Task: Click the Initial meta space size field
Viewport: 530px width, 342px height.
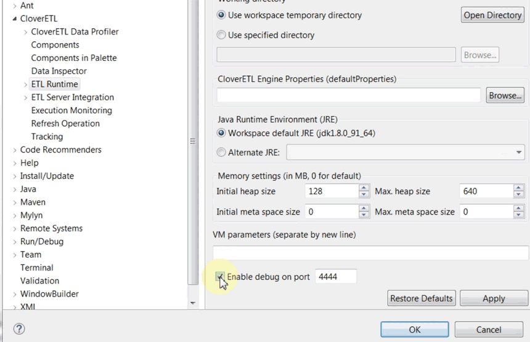Action: click(x=332, y=212)
